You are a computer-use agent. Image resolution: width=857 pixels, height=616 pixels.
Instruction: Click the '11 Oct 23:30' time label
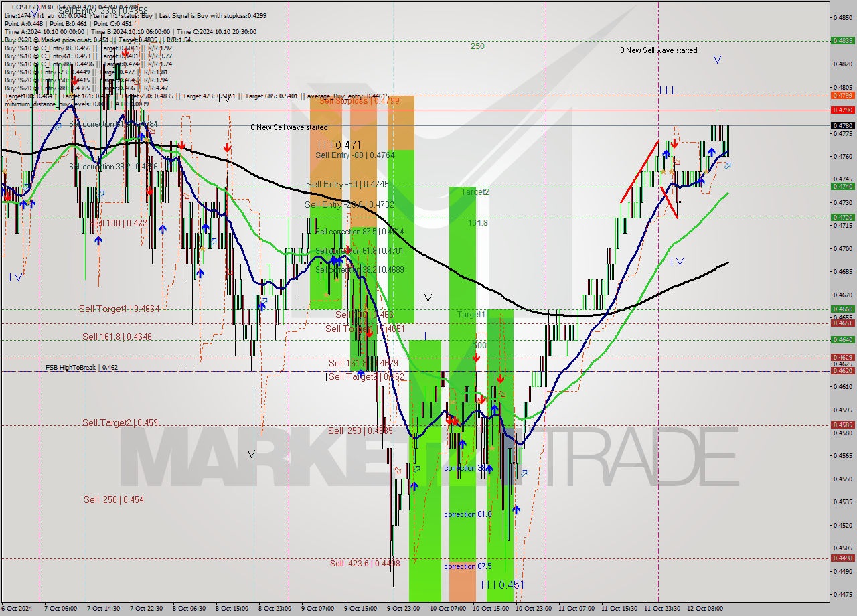(x=661, y=609)
